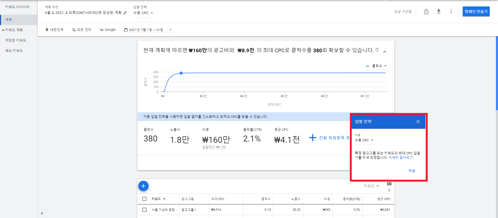Click Google network filter
This screenshot has width=498, height=218.
tap(108, 30)
